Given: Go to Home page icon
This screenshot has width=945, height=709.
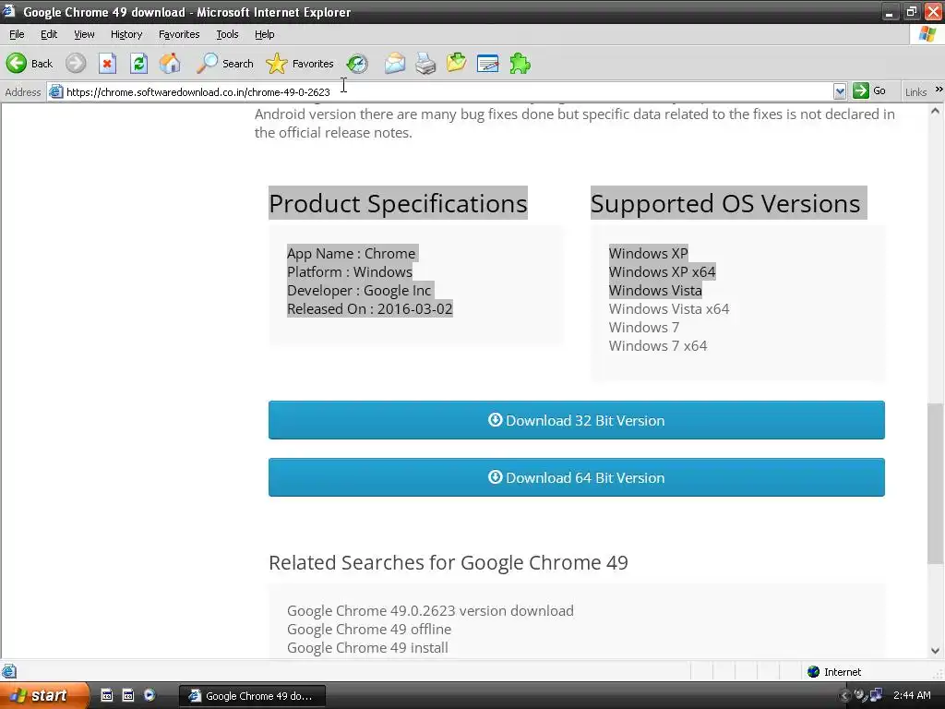Looking at the screenshot, I should 170,64.
